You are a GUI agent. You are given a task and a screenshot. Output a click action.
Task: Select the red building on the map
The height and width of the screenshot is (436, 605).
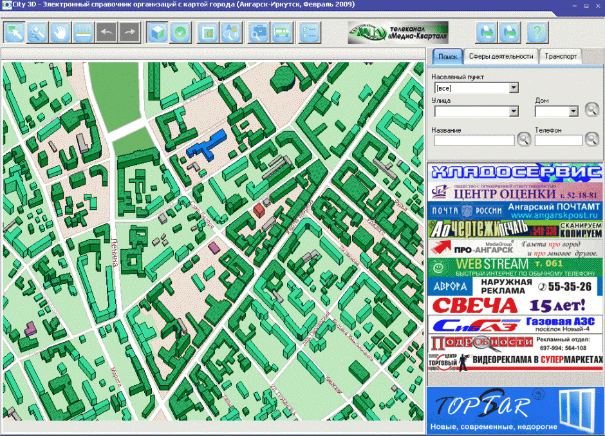tap(259, 211)
